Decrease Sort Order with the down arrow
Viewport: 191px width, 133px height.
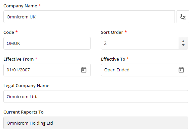click(183, 45)
